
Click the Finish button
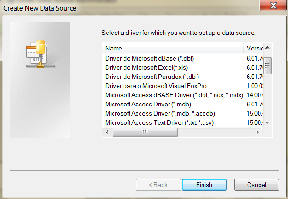point(204,185)
